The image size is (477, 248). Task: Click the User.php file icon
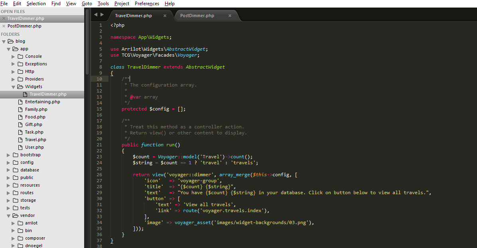pos(20,147)
